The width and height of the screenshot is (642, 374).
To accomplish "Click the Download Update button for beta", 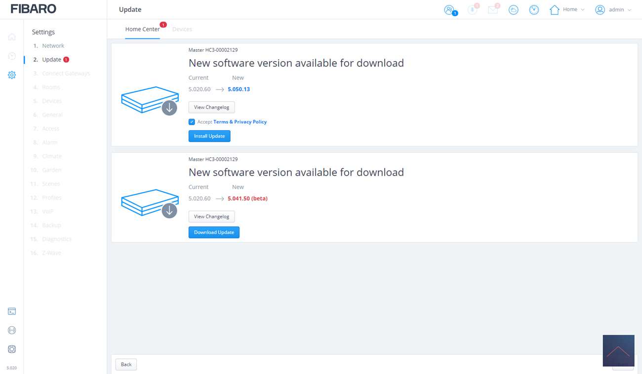I will click(x=214, y=232).
